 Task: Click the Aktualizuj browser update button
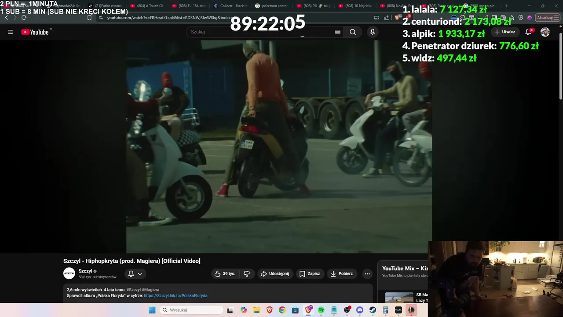[547, 18]
